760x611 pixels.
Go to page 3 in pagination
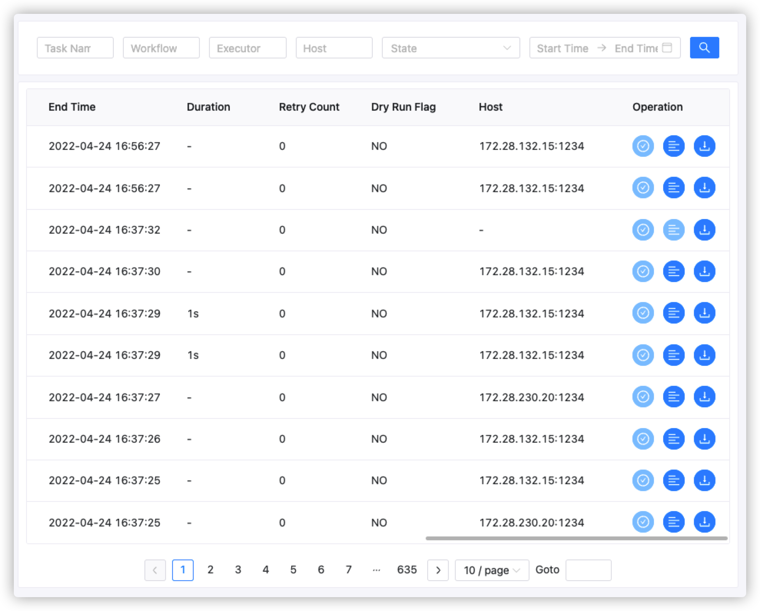[238, 569]
